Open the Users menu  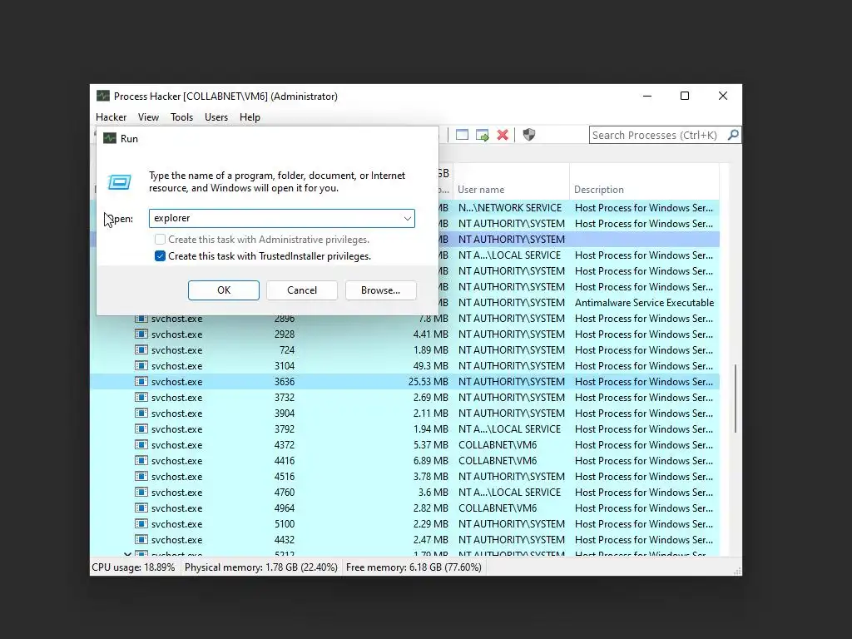(216, 117)
